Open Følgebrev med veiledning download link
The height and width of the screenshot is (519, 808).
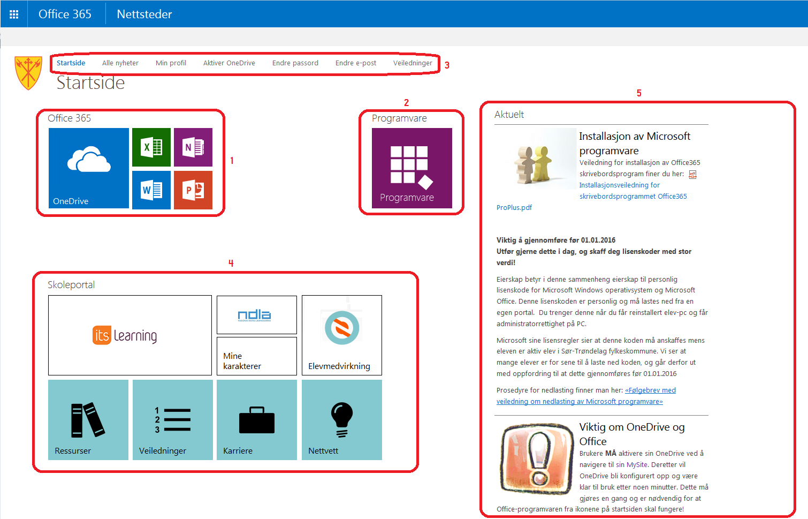point(586,396)
